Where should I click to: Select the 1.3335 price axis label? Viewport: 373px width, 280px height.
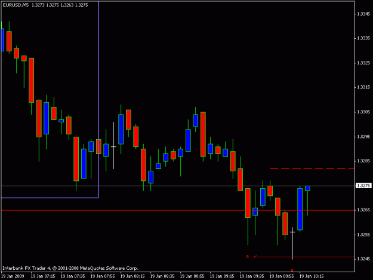click(363, 38)
